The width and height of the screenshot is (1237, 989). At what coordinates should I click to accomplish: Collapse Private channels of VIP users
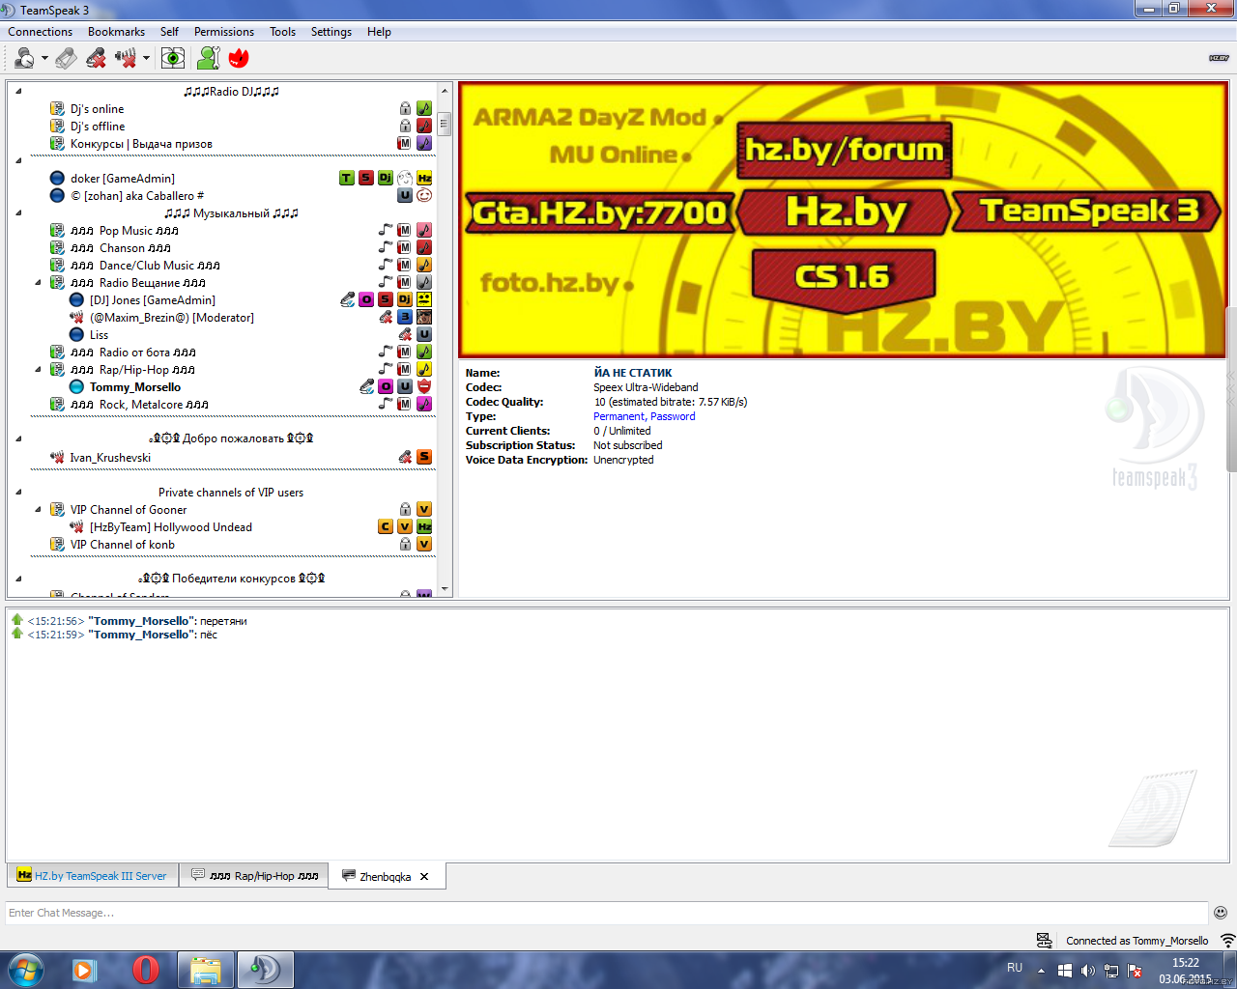(18, 493)
